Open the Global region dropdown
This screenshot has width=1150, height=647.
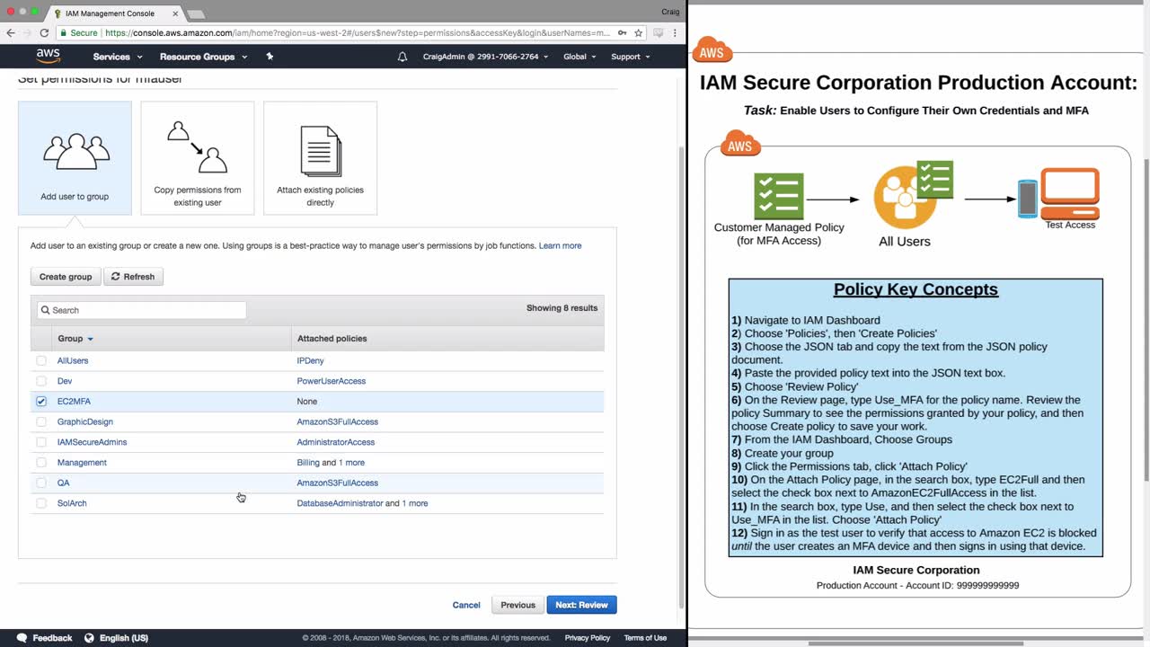[x=579, y=57]
